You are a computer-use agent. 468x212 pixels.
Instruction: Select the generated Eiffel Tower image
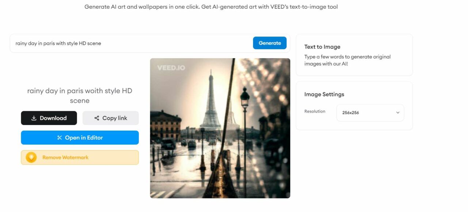(220, 128)
